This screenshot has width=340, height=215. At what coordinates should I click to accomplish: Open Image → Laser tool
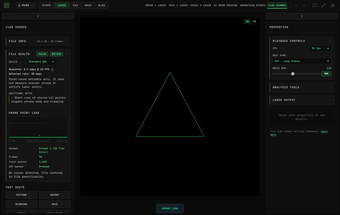point(156,5)
